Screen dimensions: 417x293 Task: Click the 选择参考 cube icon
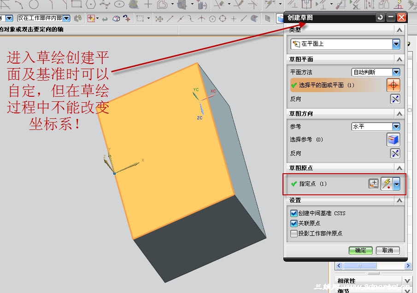click(394, 139)
